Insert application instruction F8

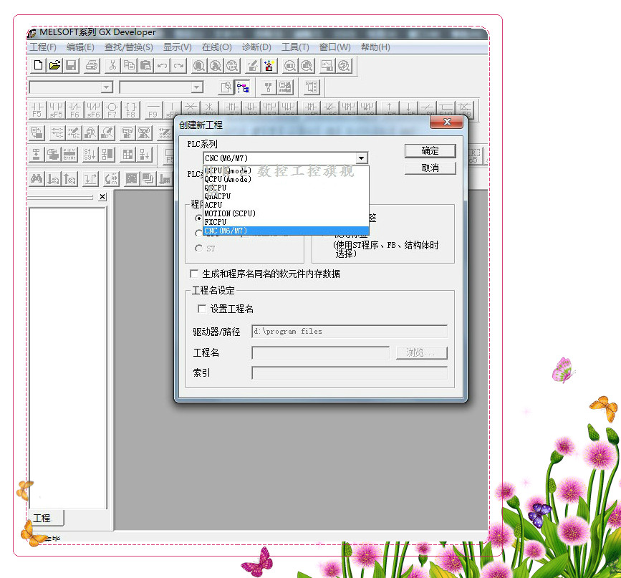[x=130, y=110]
